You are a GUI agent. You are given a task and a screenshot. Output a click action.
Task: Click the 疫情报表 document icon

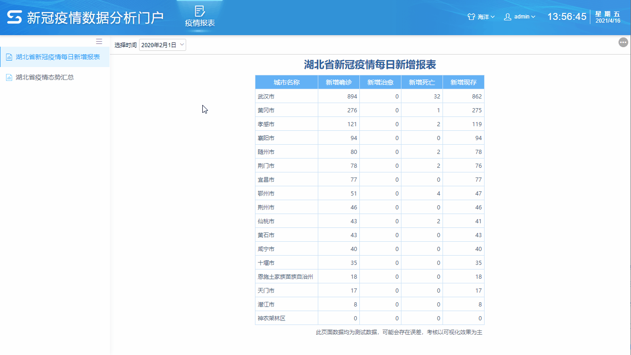click(x=199, y=11)
